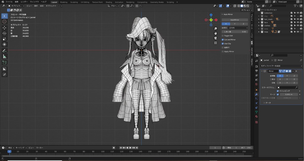Screen dimensions: 304x161
Task: Expand the hair_mesh collection in the outliner
Action: point(259,19)
